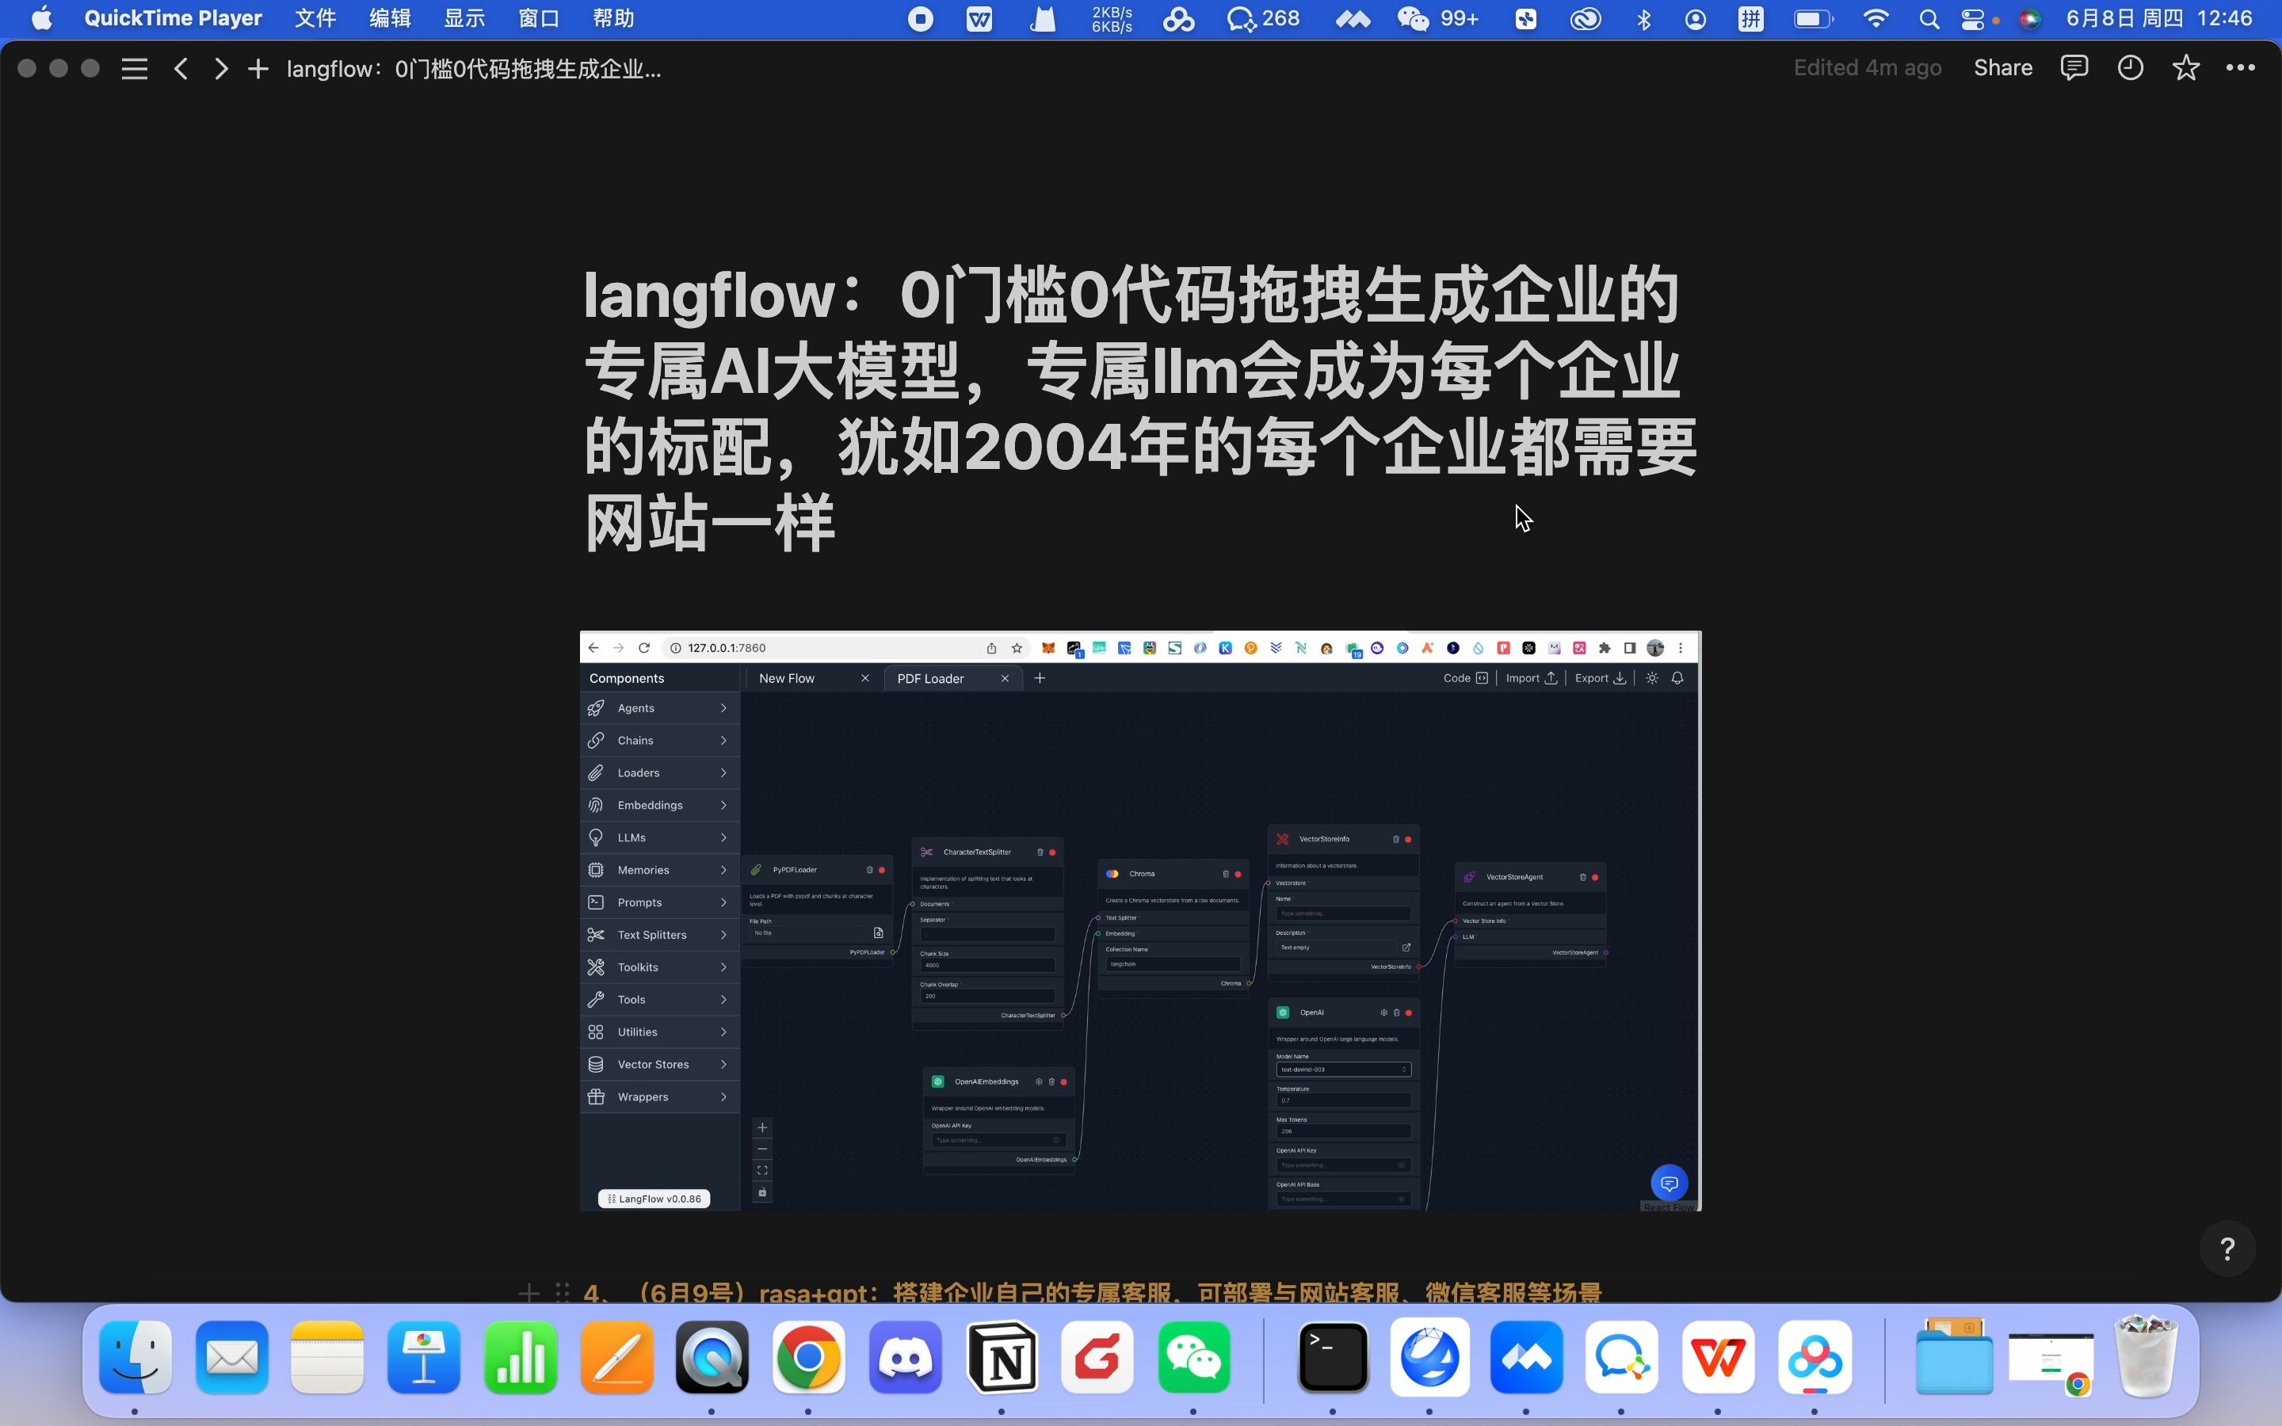Open QuickTime Player in the Dock

point(712,1358)
